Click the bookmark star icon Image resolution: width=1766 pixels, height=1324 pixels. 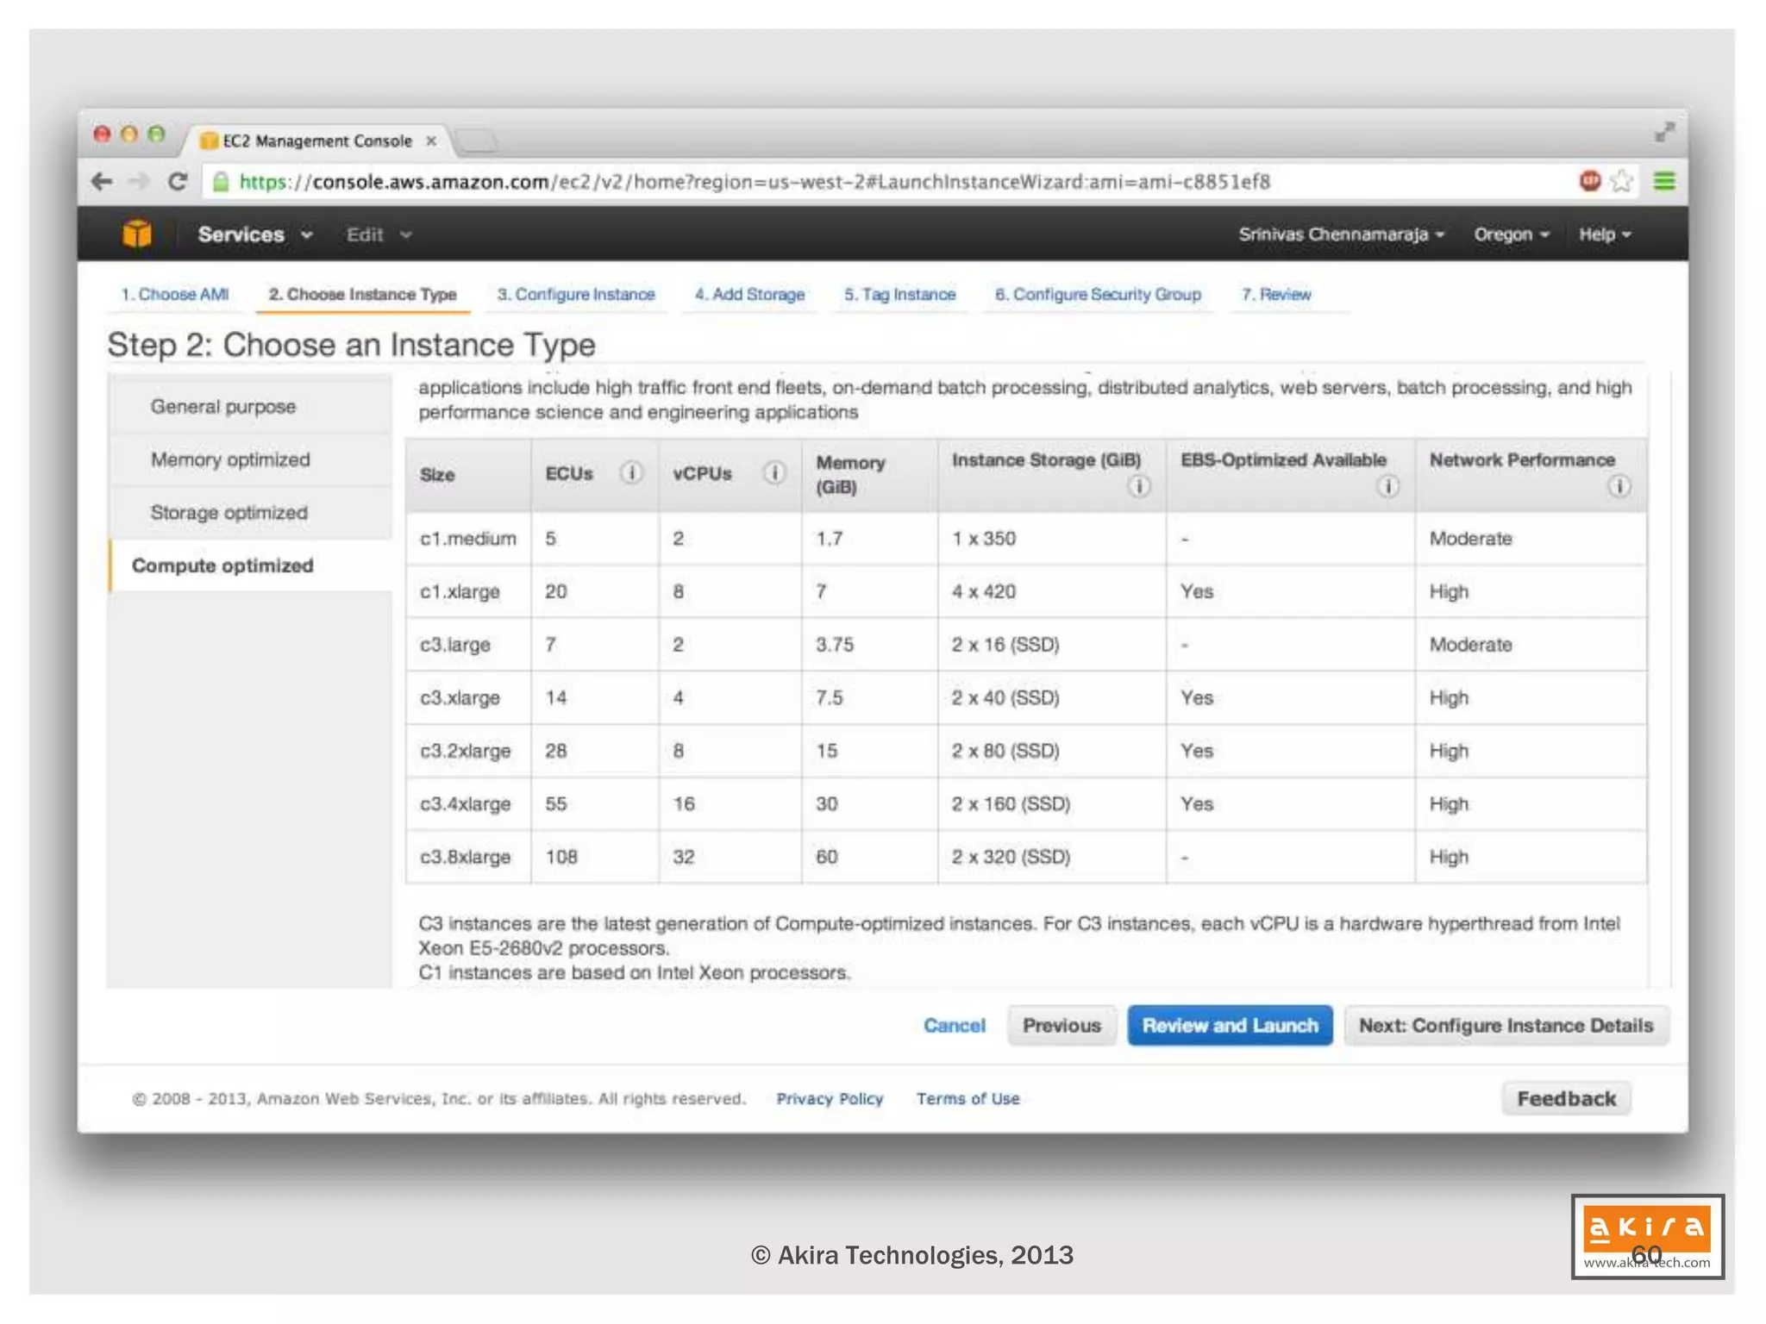point(1622,181)
